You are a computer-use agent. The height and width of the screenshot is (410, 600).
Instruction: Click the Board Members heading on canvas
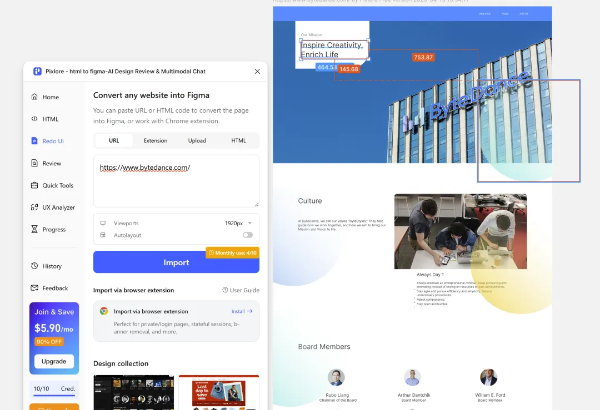[x=324, y=347]
